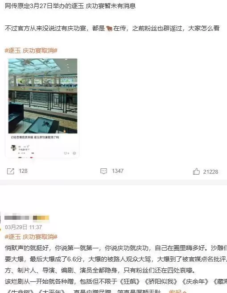Click the repost share icon
This screenshot has height=293, width=227.
point(10,171)
